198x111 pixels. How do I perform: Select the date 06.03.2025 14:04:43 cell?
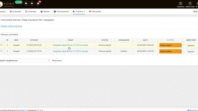(145, 45)
